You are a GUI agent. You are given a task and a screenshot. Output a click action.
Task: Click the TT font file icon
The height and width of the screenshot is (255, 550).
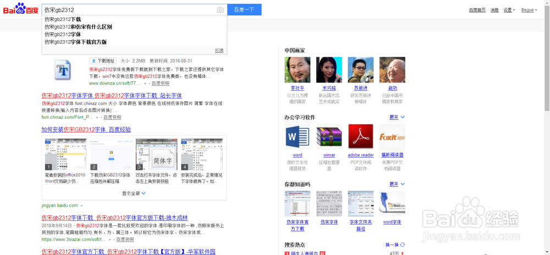63,70
